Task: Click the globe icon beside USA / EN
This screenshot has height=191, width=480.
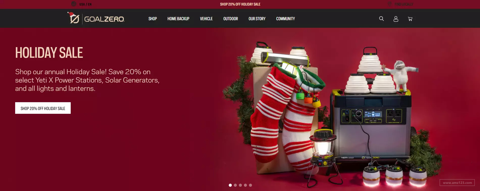Action: 74,4
